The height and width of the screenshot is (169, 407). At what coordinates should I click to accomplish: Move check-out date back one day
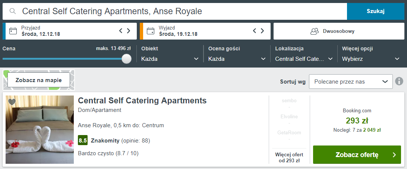(255, 31)
